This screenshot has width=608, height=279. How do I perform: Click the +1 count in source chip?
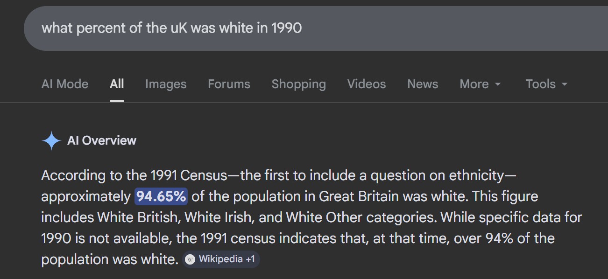click(x=250, y=259)
